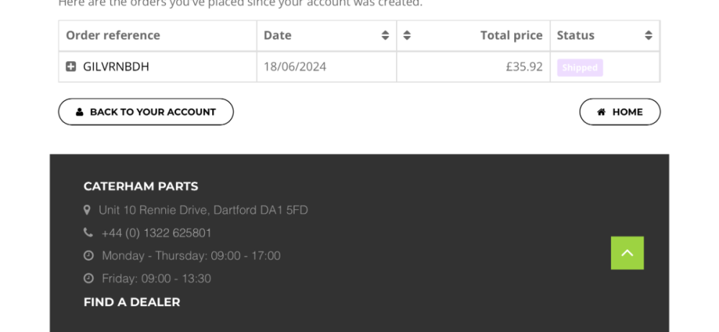The width and height of the screenshot is (719, 332).
Task: Click the Find a Dealer footer heading
Action: coord(132,302)
